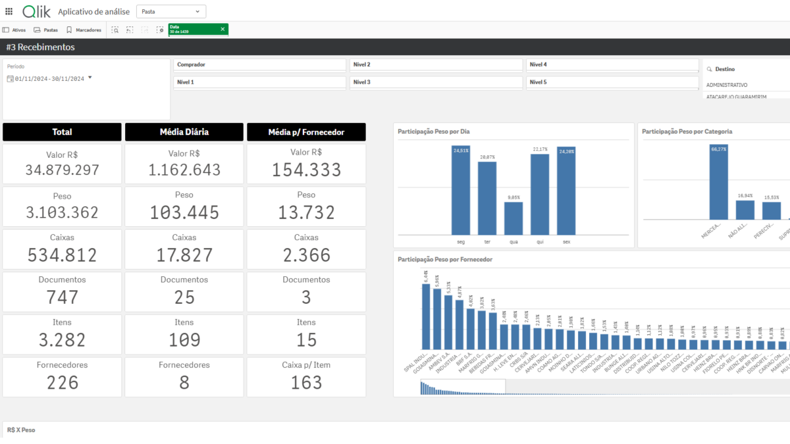Expand the Nível 4 filter
The image size is (790, 444).
tap(612, 64)
